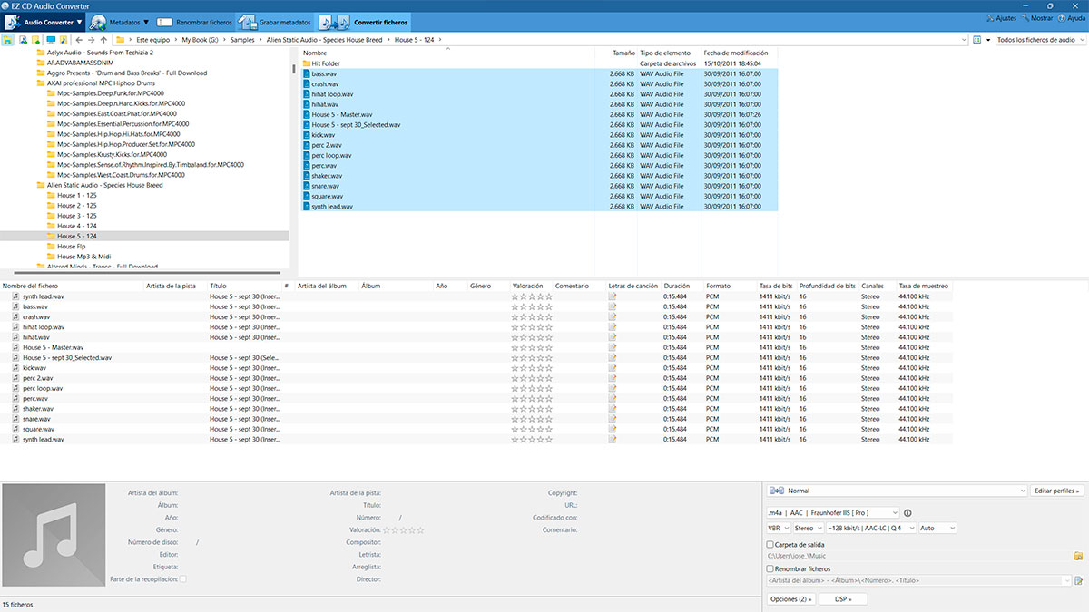This screenshot has height=612, width=1089.
Task: Select 'House 5 - Master.wav' in file browser
Action: point(342,114)
